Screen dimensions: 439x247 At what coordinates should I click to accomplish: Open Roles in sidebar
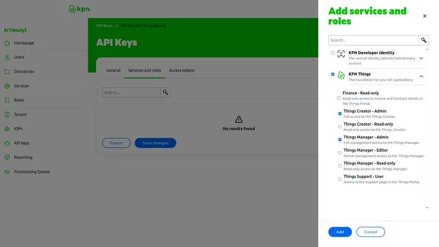19,100
